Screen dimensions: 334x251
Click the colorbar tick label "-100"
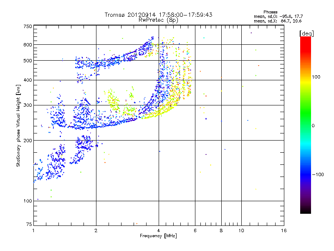click(x=318, y=174)
